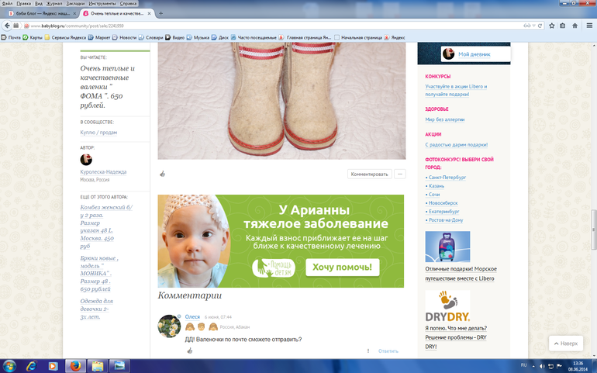
Task: Close the valenki post tab
Action: point(149,13)
